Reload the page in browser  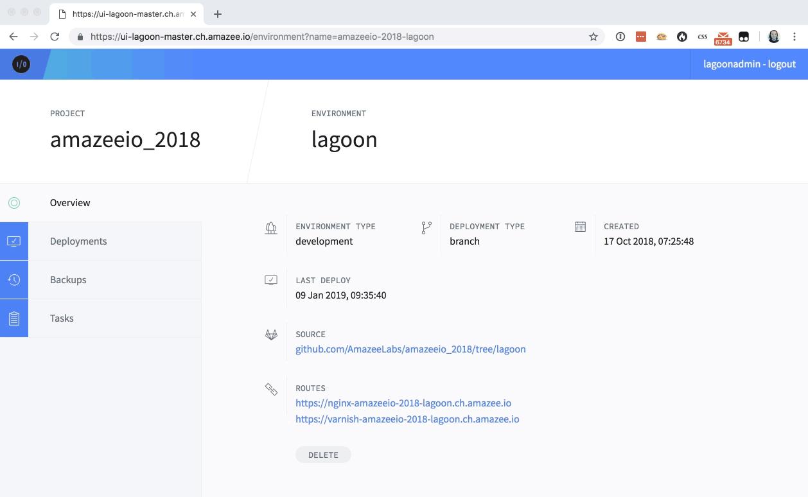point(55,37)
